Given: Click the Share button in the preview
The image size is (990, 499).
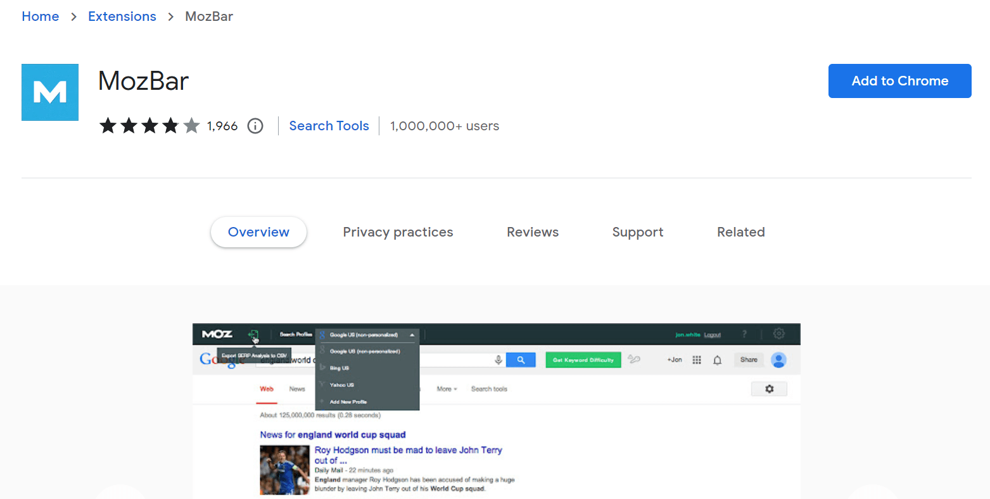Looking at the screenshot, I should (x=749, y=360).
